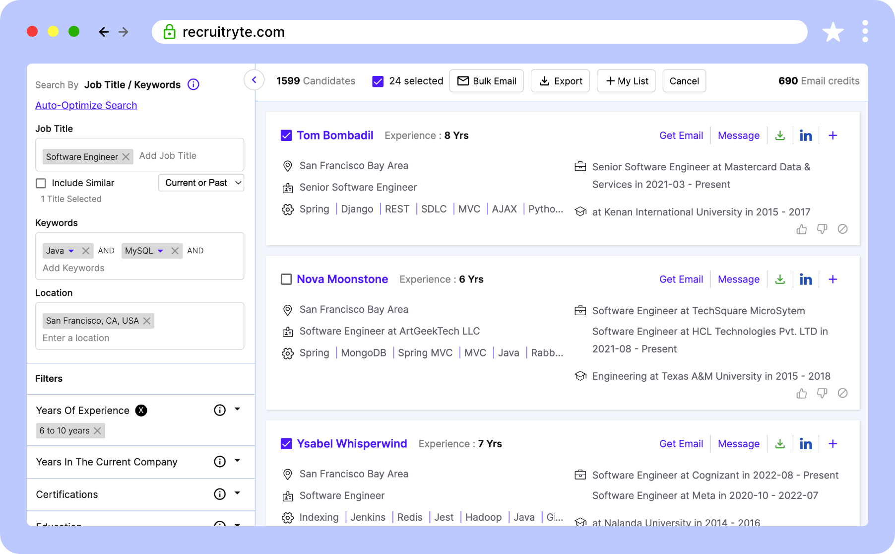Screen dimensions: 895x554
Task: Open Auto-Optimize Search
Action: [86, 105]
